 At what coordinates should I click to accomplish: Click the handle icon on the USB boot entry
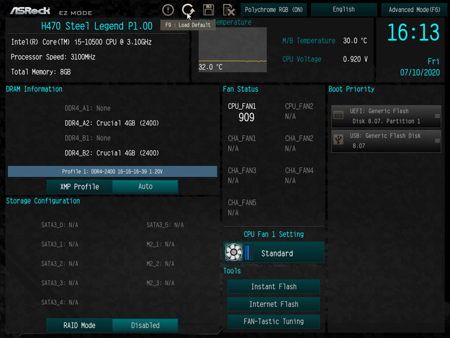(437, 140)
